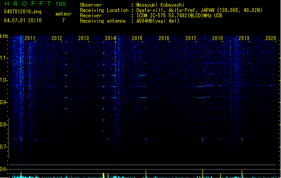Click the 2013 time axis marker

(x=84, y=38)
